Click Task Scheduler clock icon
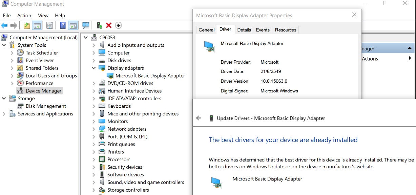 pyautogui.click(x=20, y=52)
